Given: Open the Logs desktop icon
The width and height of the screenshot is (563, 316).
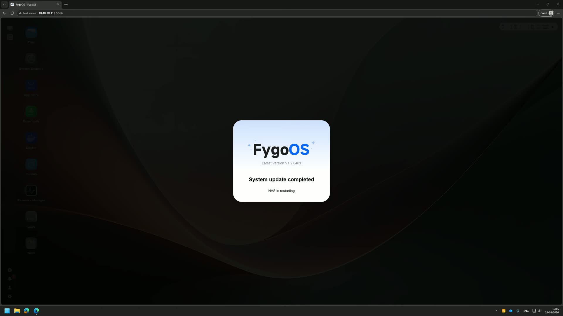Looking at the screenshot, I should 31,217.
